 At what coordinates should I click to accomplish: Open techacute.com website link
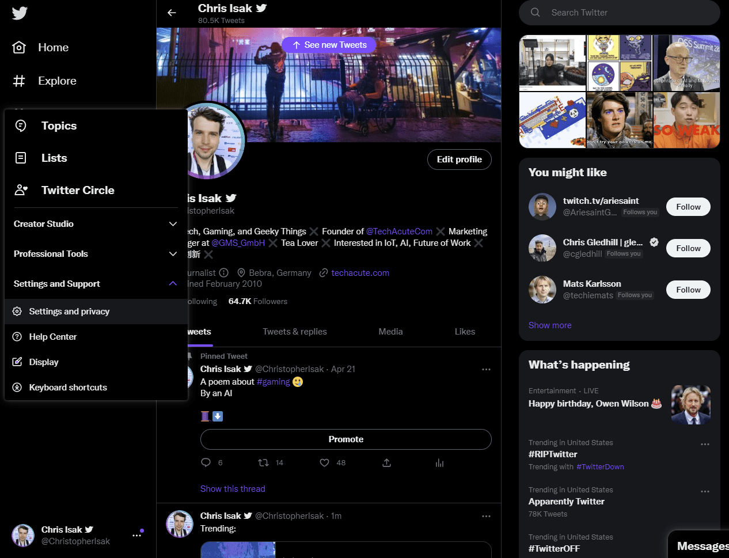[x=360, y=273]
